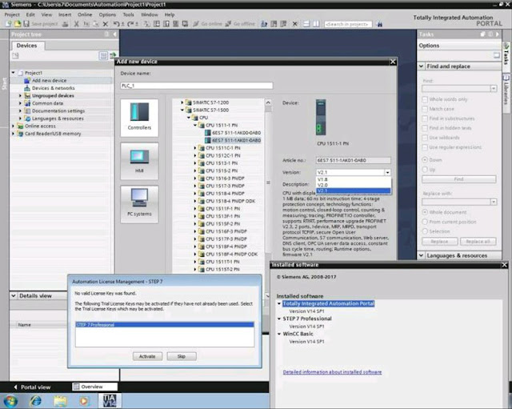Click the CPU 1511-1 PN device image
The height and width of the screenshot is (409, 512).
click(321, 118)
